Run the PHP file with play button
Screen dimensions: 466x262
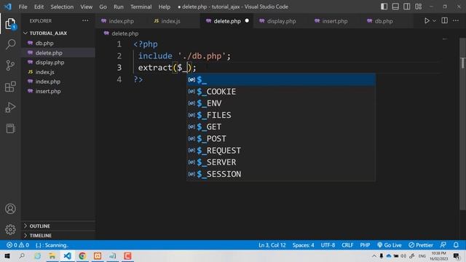tap(427, 21)
